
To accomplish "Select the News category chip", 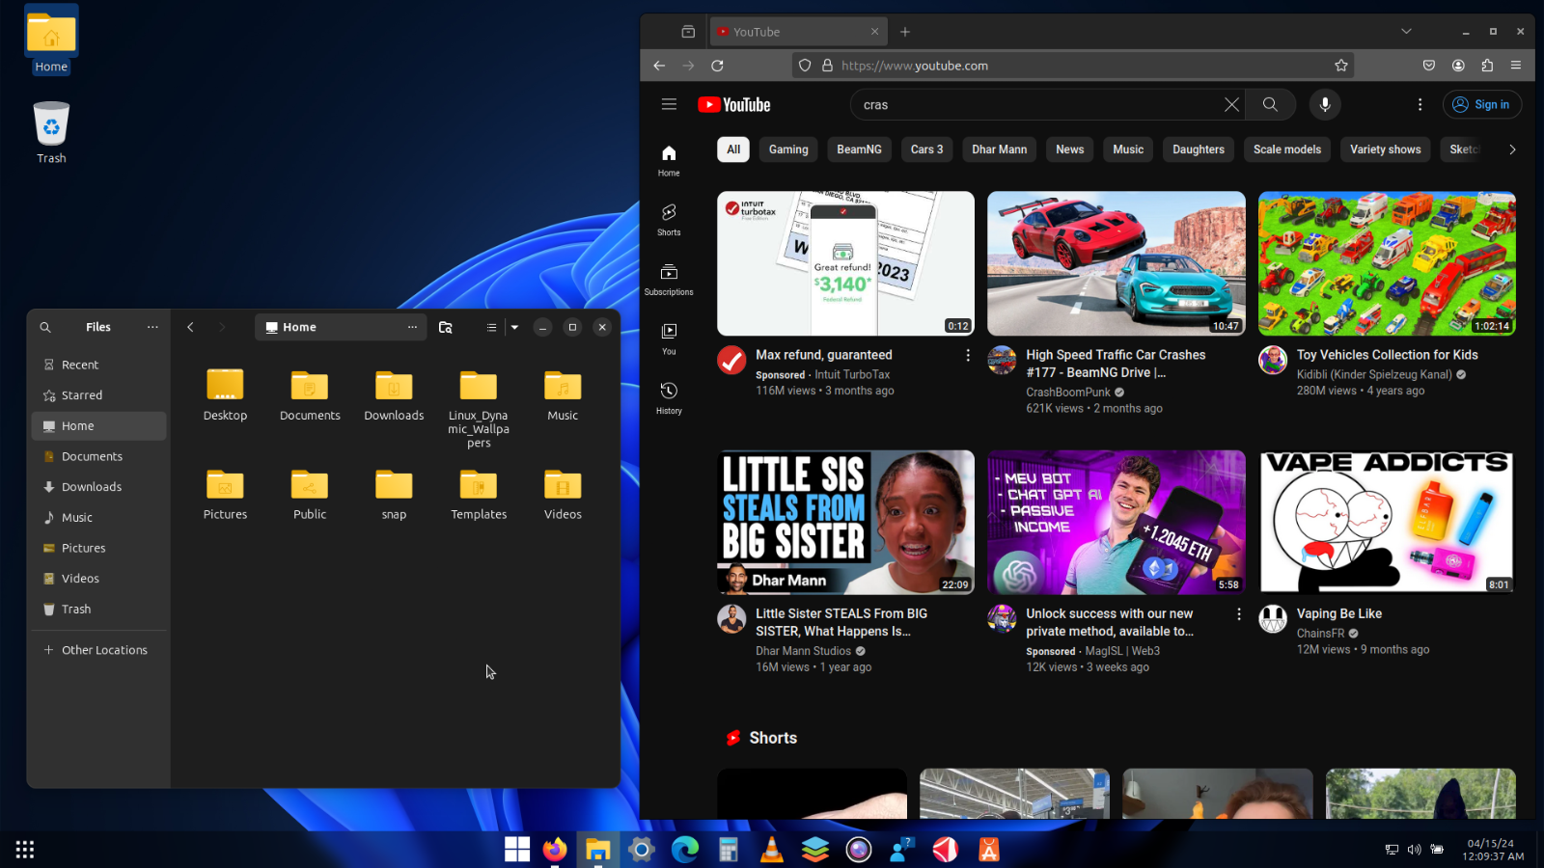I will pos(1069,149).
